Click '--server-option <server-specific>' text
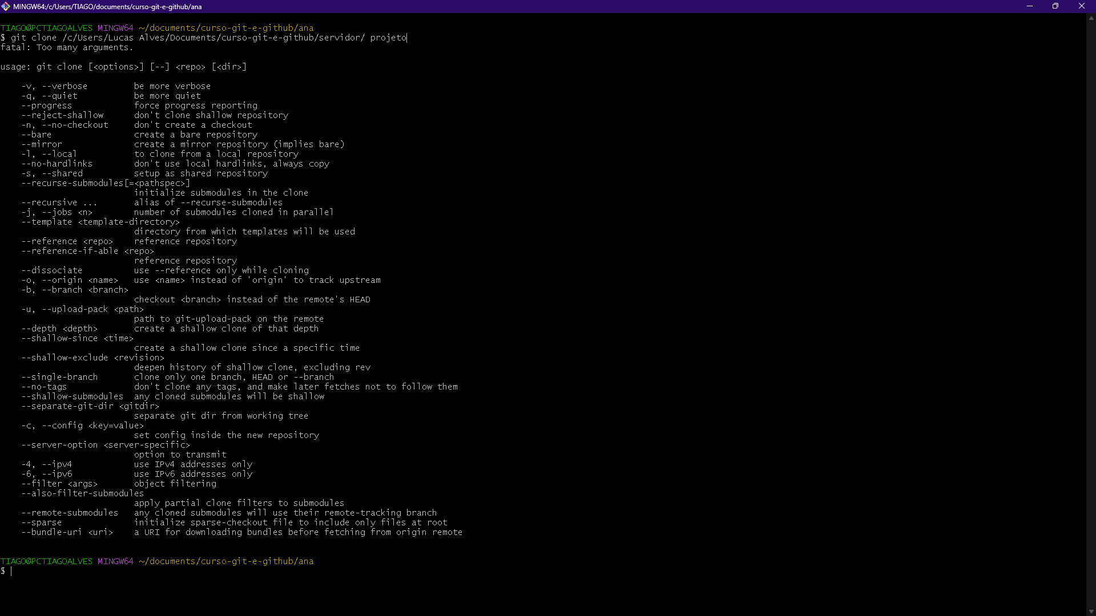This screenshot has width=1096, height=616. (x=106, y=445)
